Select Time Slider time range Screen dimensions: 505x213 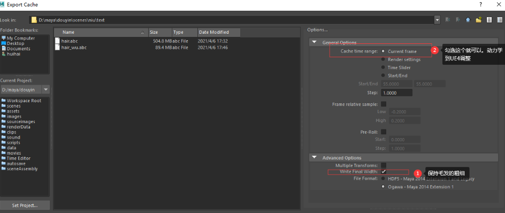click(x=383, y=67)
